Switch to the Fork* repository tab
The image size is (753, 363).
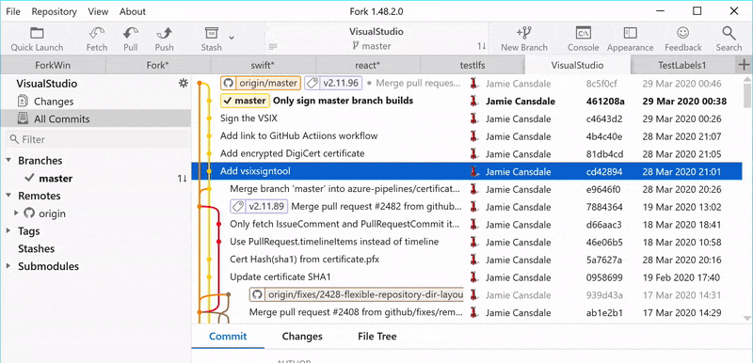(x=158, y=65)
